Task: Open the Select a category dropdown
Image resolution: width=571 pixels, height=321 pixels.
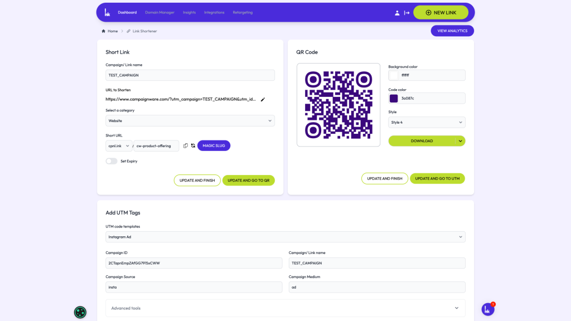Action: click(190, 120)
